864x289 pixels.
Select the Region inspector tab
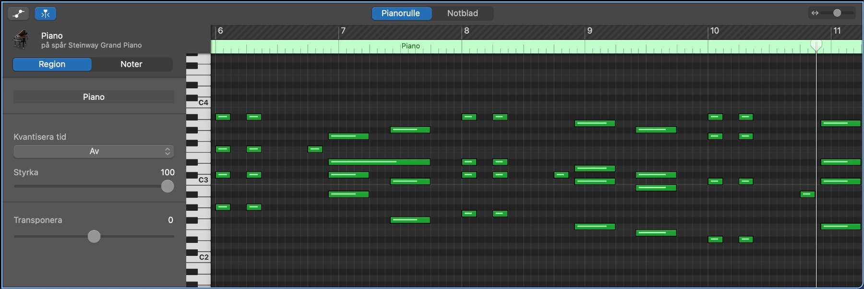52,64
